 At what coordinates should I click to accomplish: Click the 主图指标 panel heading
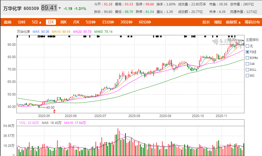pos(252,40)
